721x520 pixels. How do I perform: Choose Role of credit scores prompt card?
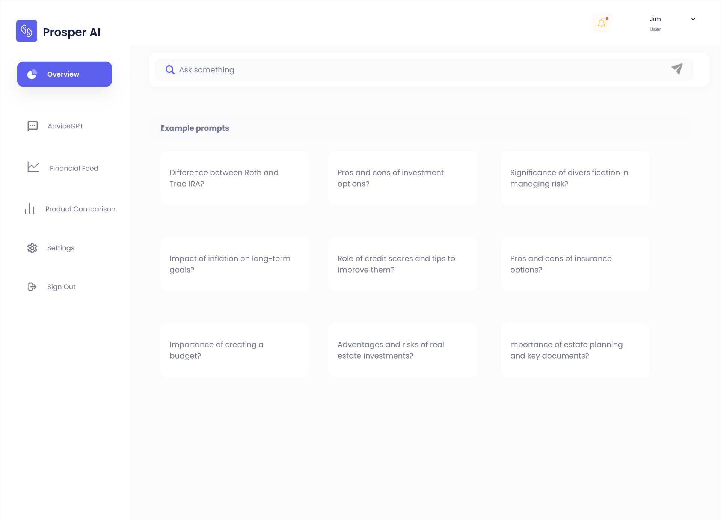tap(402, 264)
